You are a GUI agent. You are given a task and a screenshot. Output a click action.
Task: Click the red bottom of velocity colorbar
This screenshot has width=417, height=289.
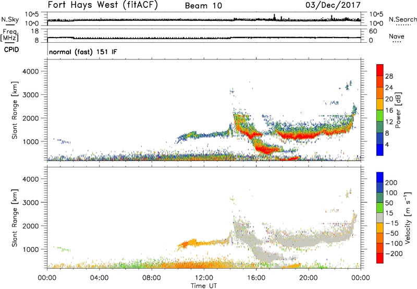[x=380, y=258]
